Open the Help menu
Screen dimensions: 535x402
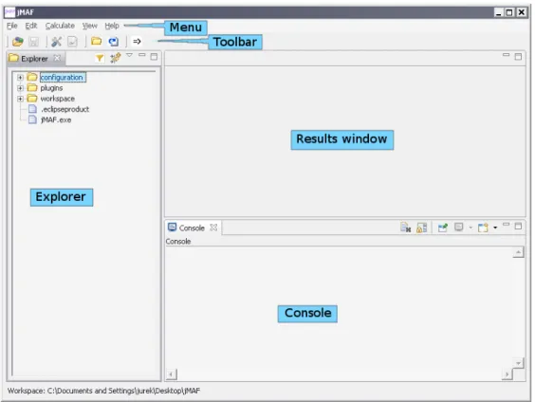[112, 26]
